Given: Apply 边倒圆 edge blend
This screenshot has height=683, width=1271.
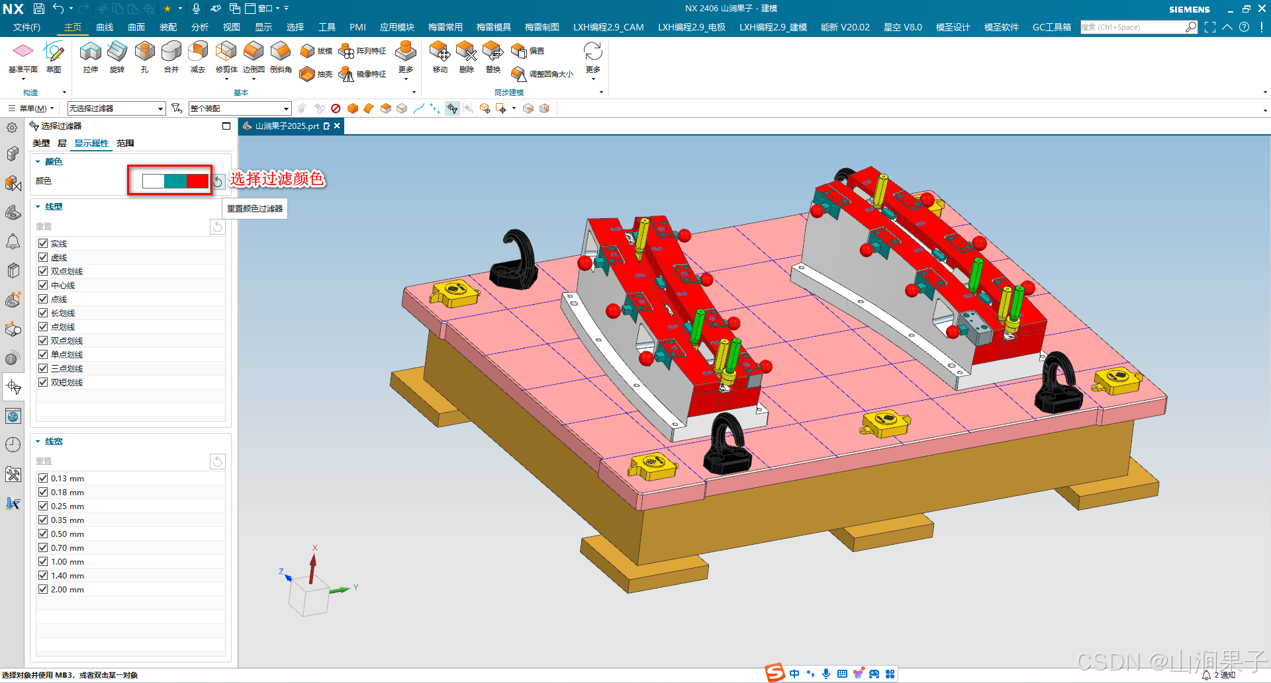Looking at the screenshot, I should pyautogui.click(x=254, y=57).
